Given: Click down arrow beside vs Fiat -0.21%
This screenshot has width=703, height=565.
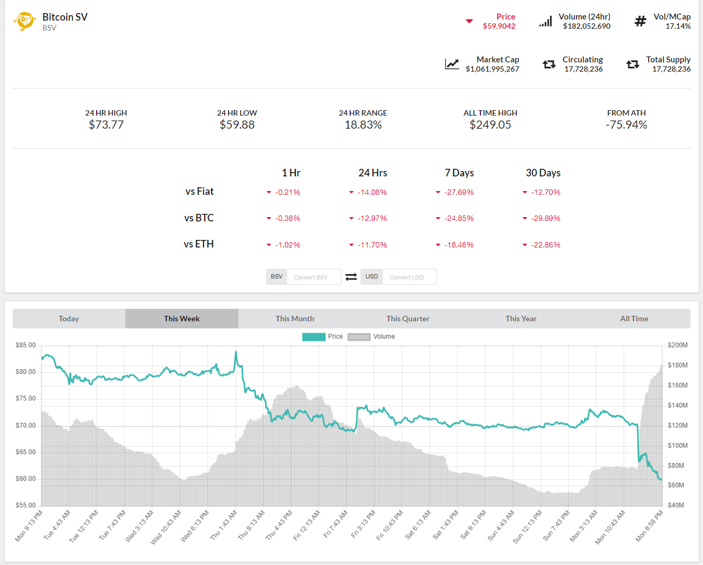Looking at the screenshot, I should coord(269,192).
